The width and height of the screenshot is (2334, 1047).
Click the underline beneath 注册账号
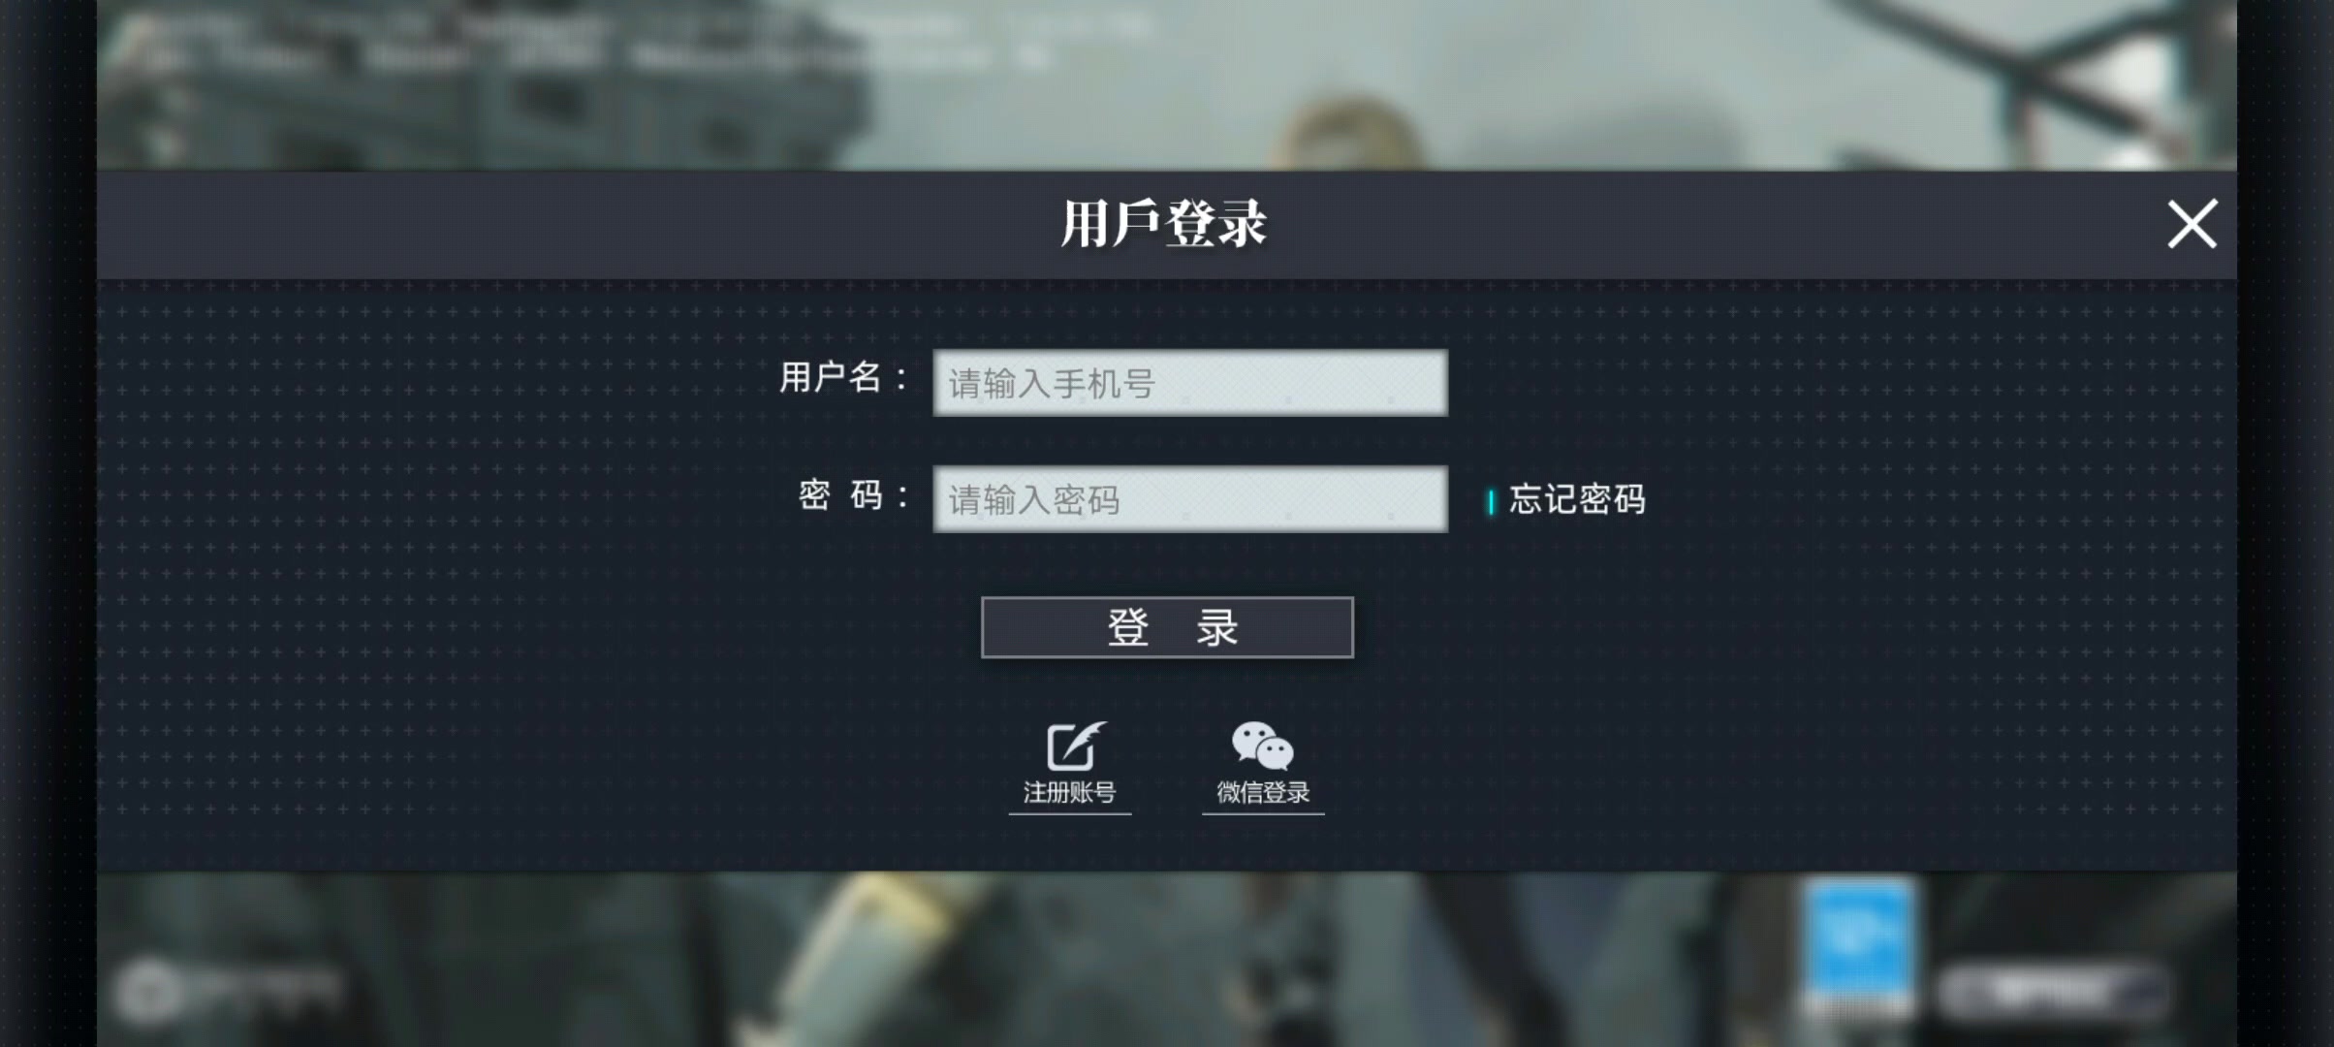tap(1070, 814)
